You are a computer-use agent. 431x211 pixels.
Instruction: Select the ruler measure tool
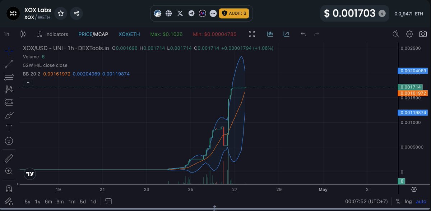point(9,158)
